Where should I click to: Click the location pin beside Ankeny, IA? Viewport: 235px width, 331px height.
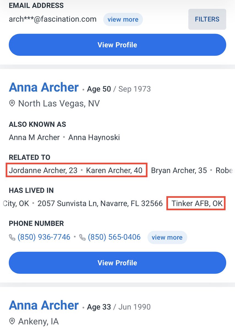click(12, 321)
